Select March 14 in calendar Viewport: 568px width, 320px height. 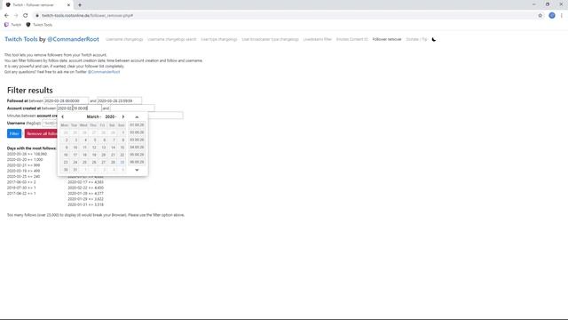point(113,148)
